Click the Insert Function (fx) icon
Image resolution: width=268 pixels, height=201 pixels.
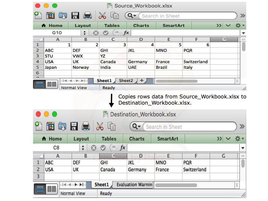(126, 33)
